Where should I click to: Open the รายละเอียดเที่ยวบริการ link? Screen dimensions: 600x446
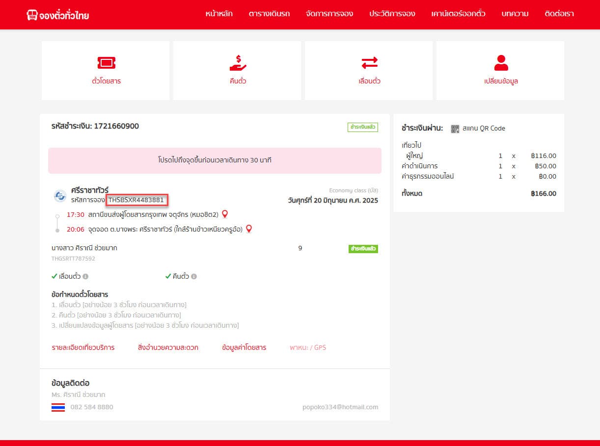click(83, 347)
